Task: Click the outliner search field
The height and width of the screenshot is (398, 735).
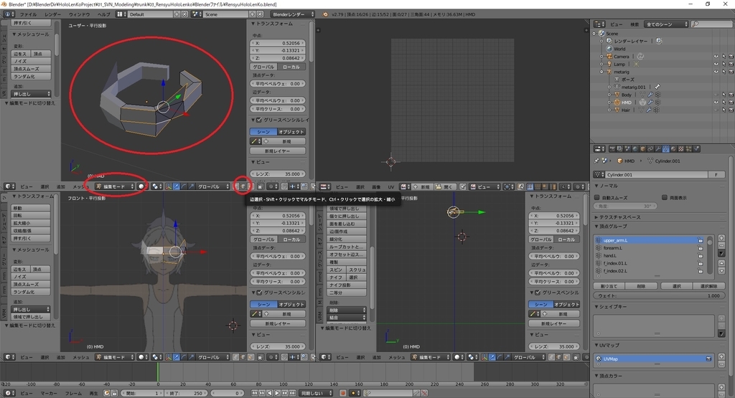Action: pos(712,24)
